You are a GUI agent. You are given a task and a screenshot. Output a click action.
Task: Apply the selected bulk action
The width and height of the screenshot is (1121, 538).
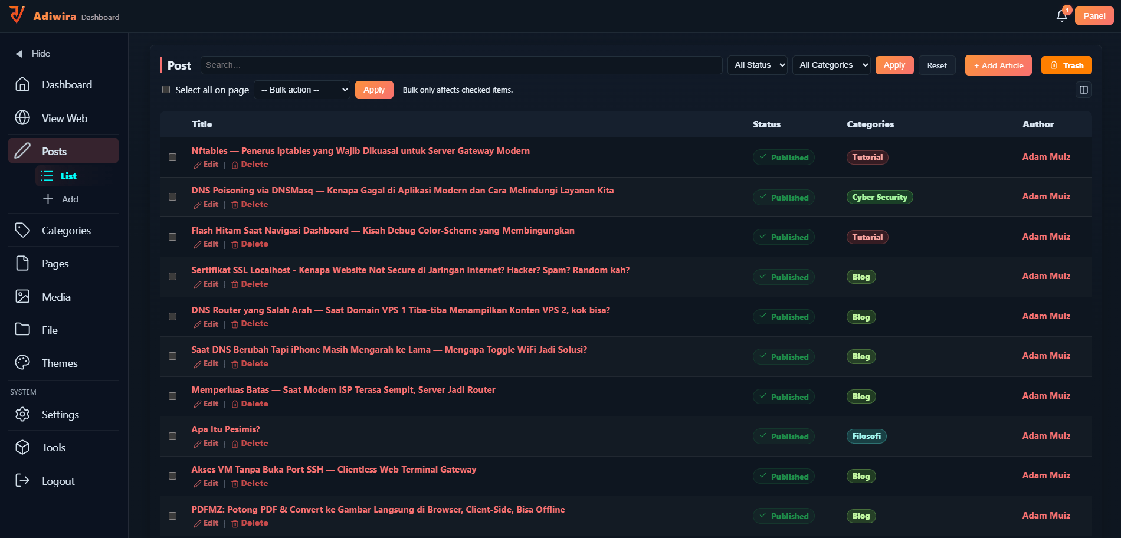coord(374,90)
